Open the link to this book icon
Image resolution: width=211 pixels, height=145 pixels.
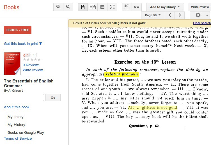click(136, 7)
